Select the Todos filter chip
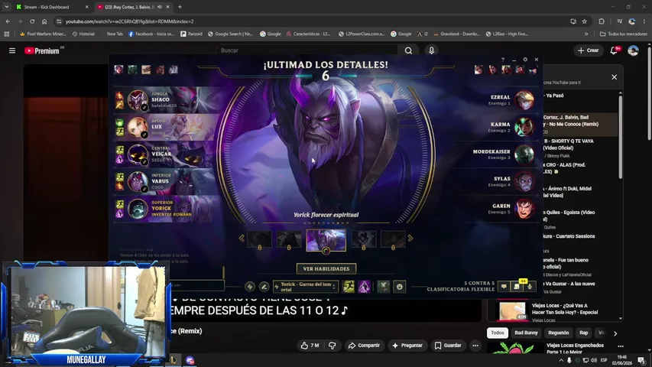 coord(498,333)
